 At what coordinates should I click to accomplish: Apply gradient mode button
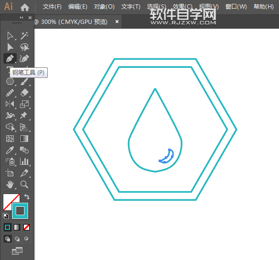click(17, 227)
